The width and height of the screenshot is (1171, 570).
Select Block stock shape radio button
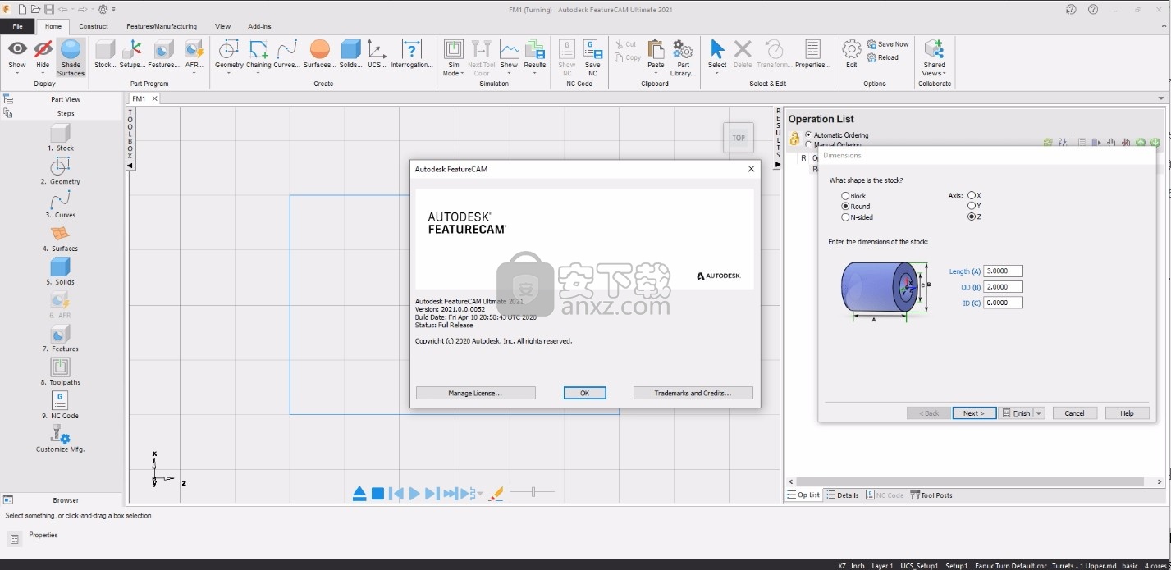point(845,196)
